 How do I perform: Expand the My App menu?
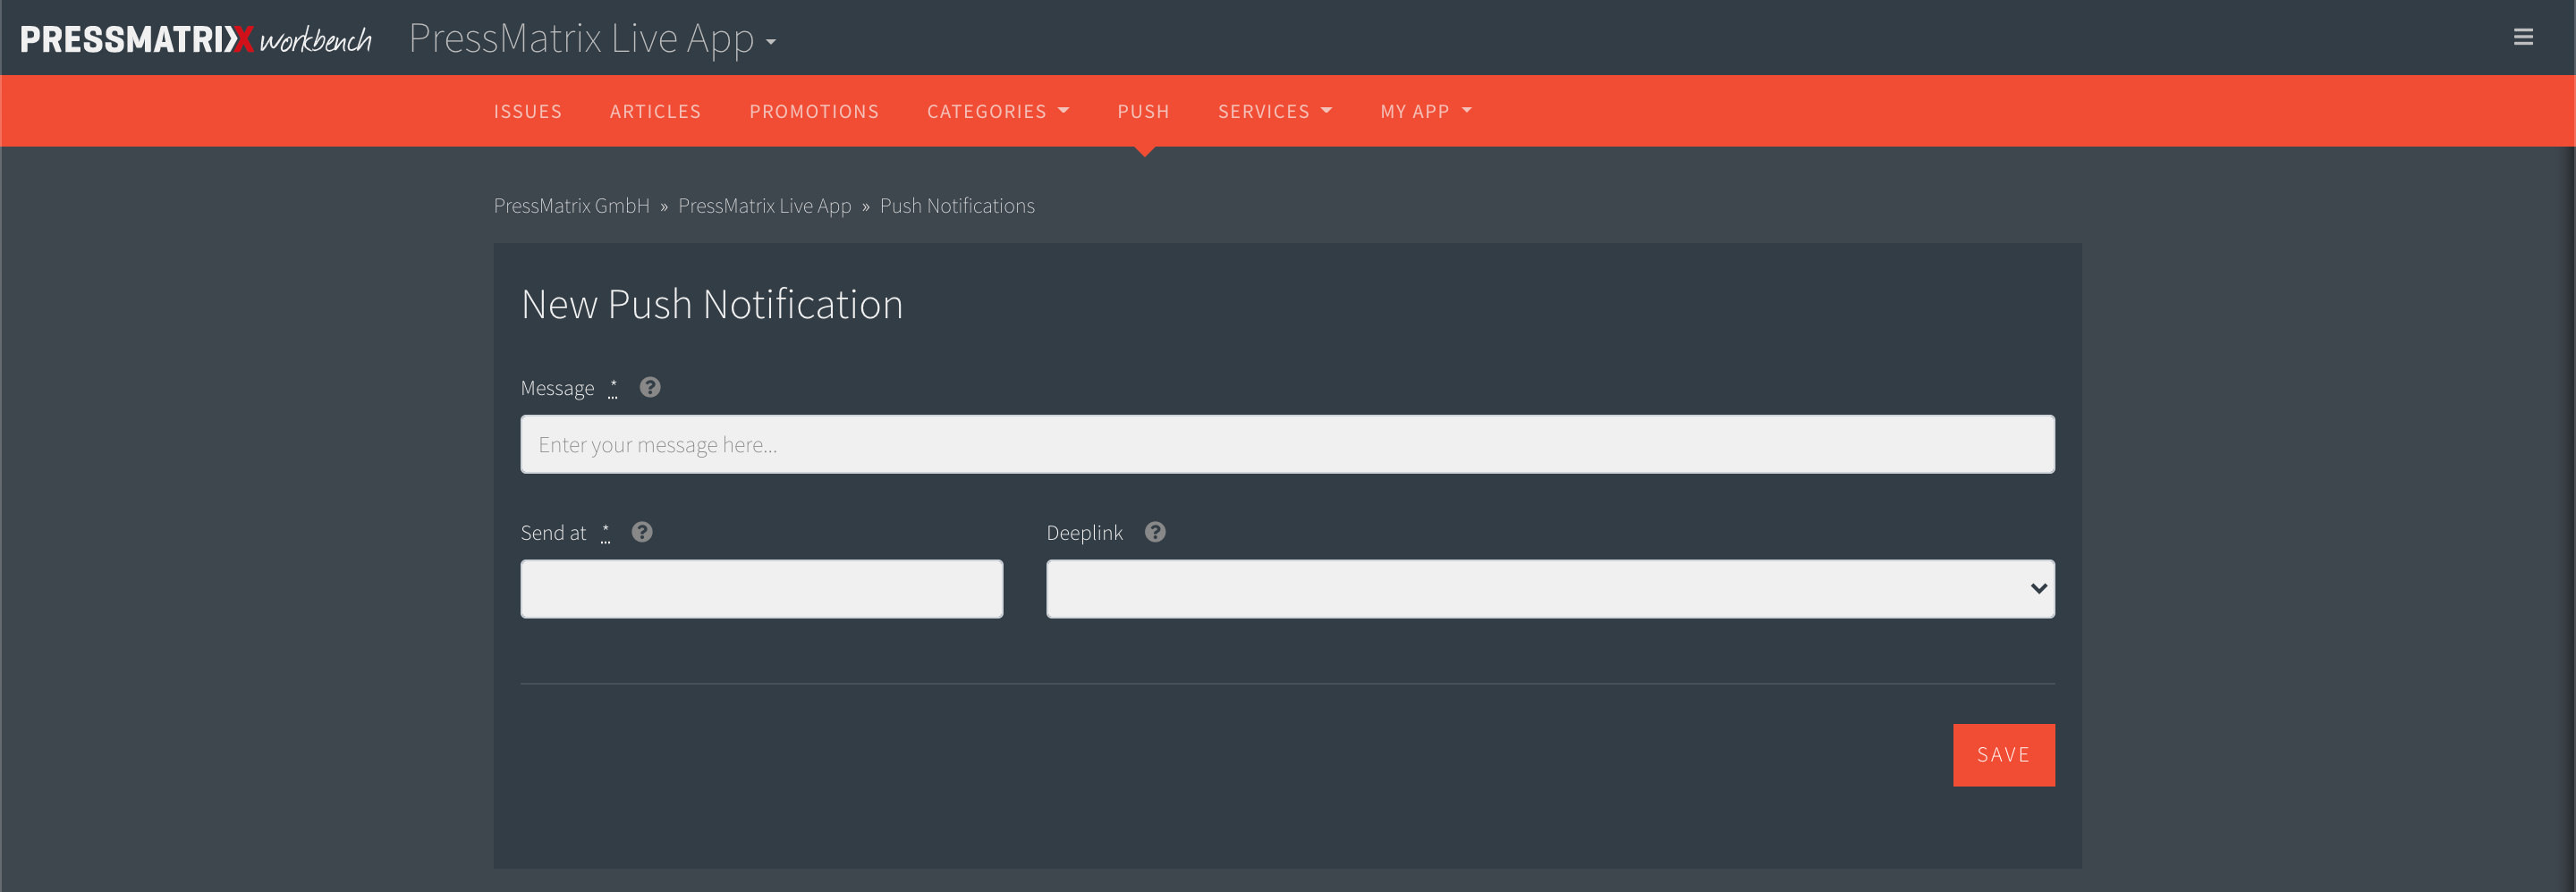click(x=1426, y=111)
